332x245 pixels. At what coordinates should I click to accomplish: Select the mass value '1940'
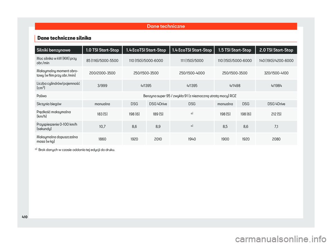point(192,139)
